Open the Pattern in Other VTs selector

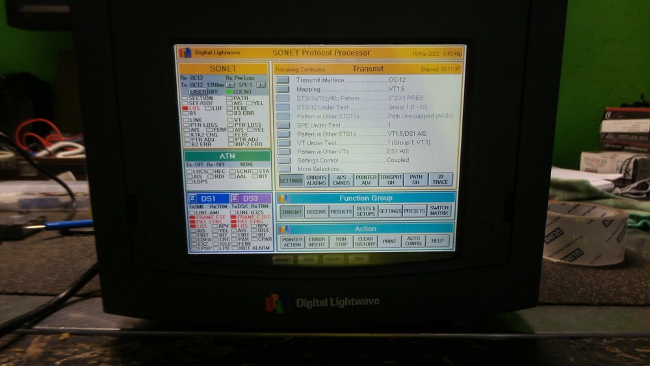(284, 151)
